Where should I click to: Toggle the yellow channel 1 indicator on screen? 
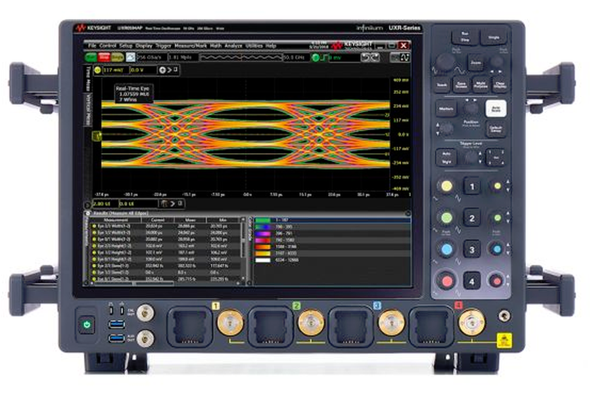tap(97, 69)
